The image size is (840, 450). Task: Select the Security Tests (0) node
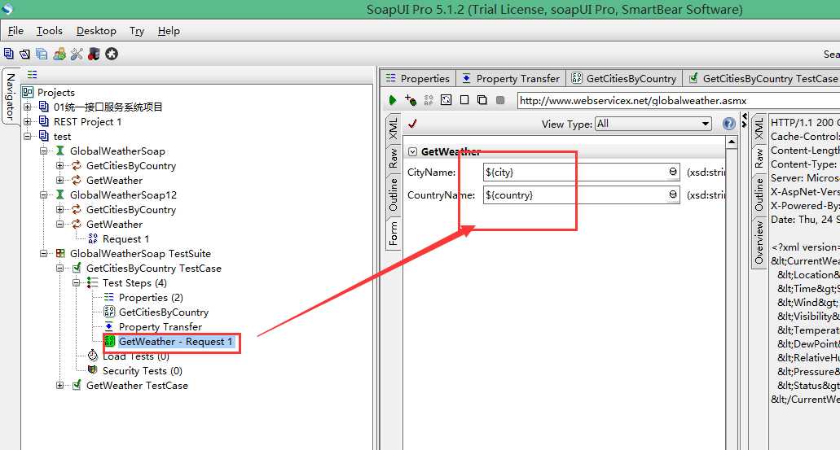pyautogui.click(x=143, y=370)
